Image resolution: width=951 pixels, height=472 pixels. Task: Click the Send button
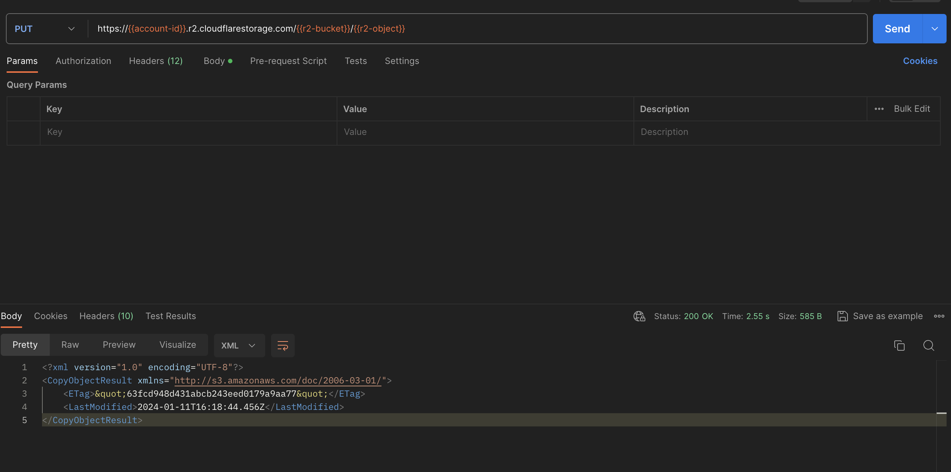click(897, 28)
